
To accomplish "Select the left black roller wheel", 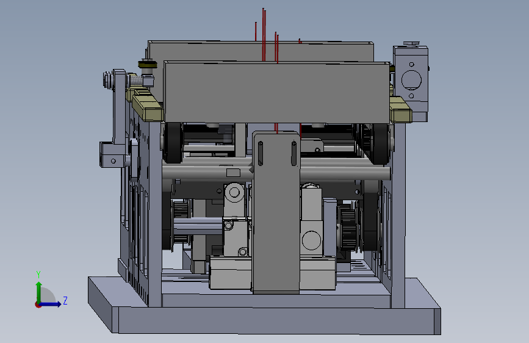I will pos(173,142).
